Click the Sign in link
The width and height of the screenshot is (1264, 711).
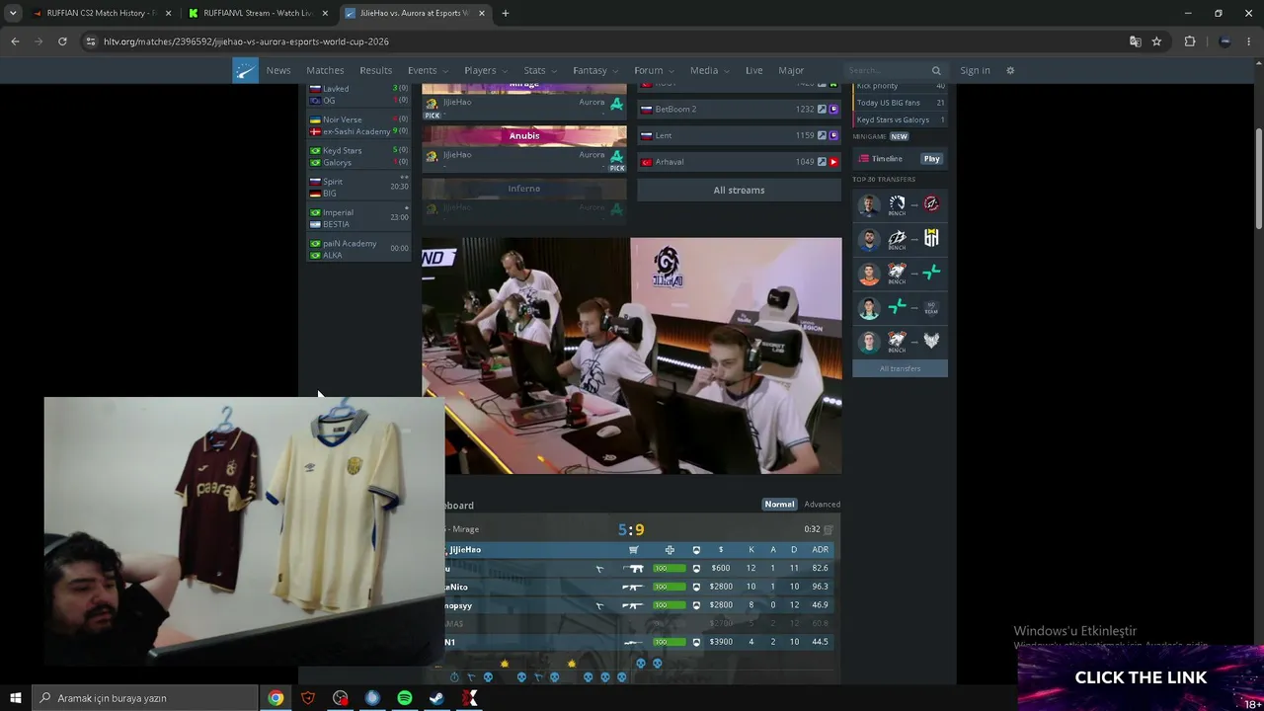point(975,70)
